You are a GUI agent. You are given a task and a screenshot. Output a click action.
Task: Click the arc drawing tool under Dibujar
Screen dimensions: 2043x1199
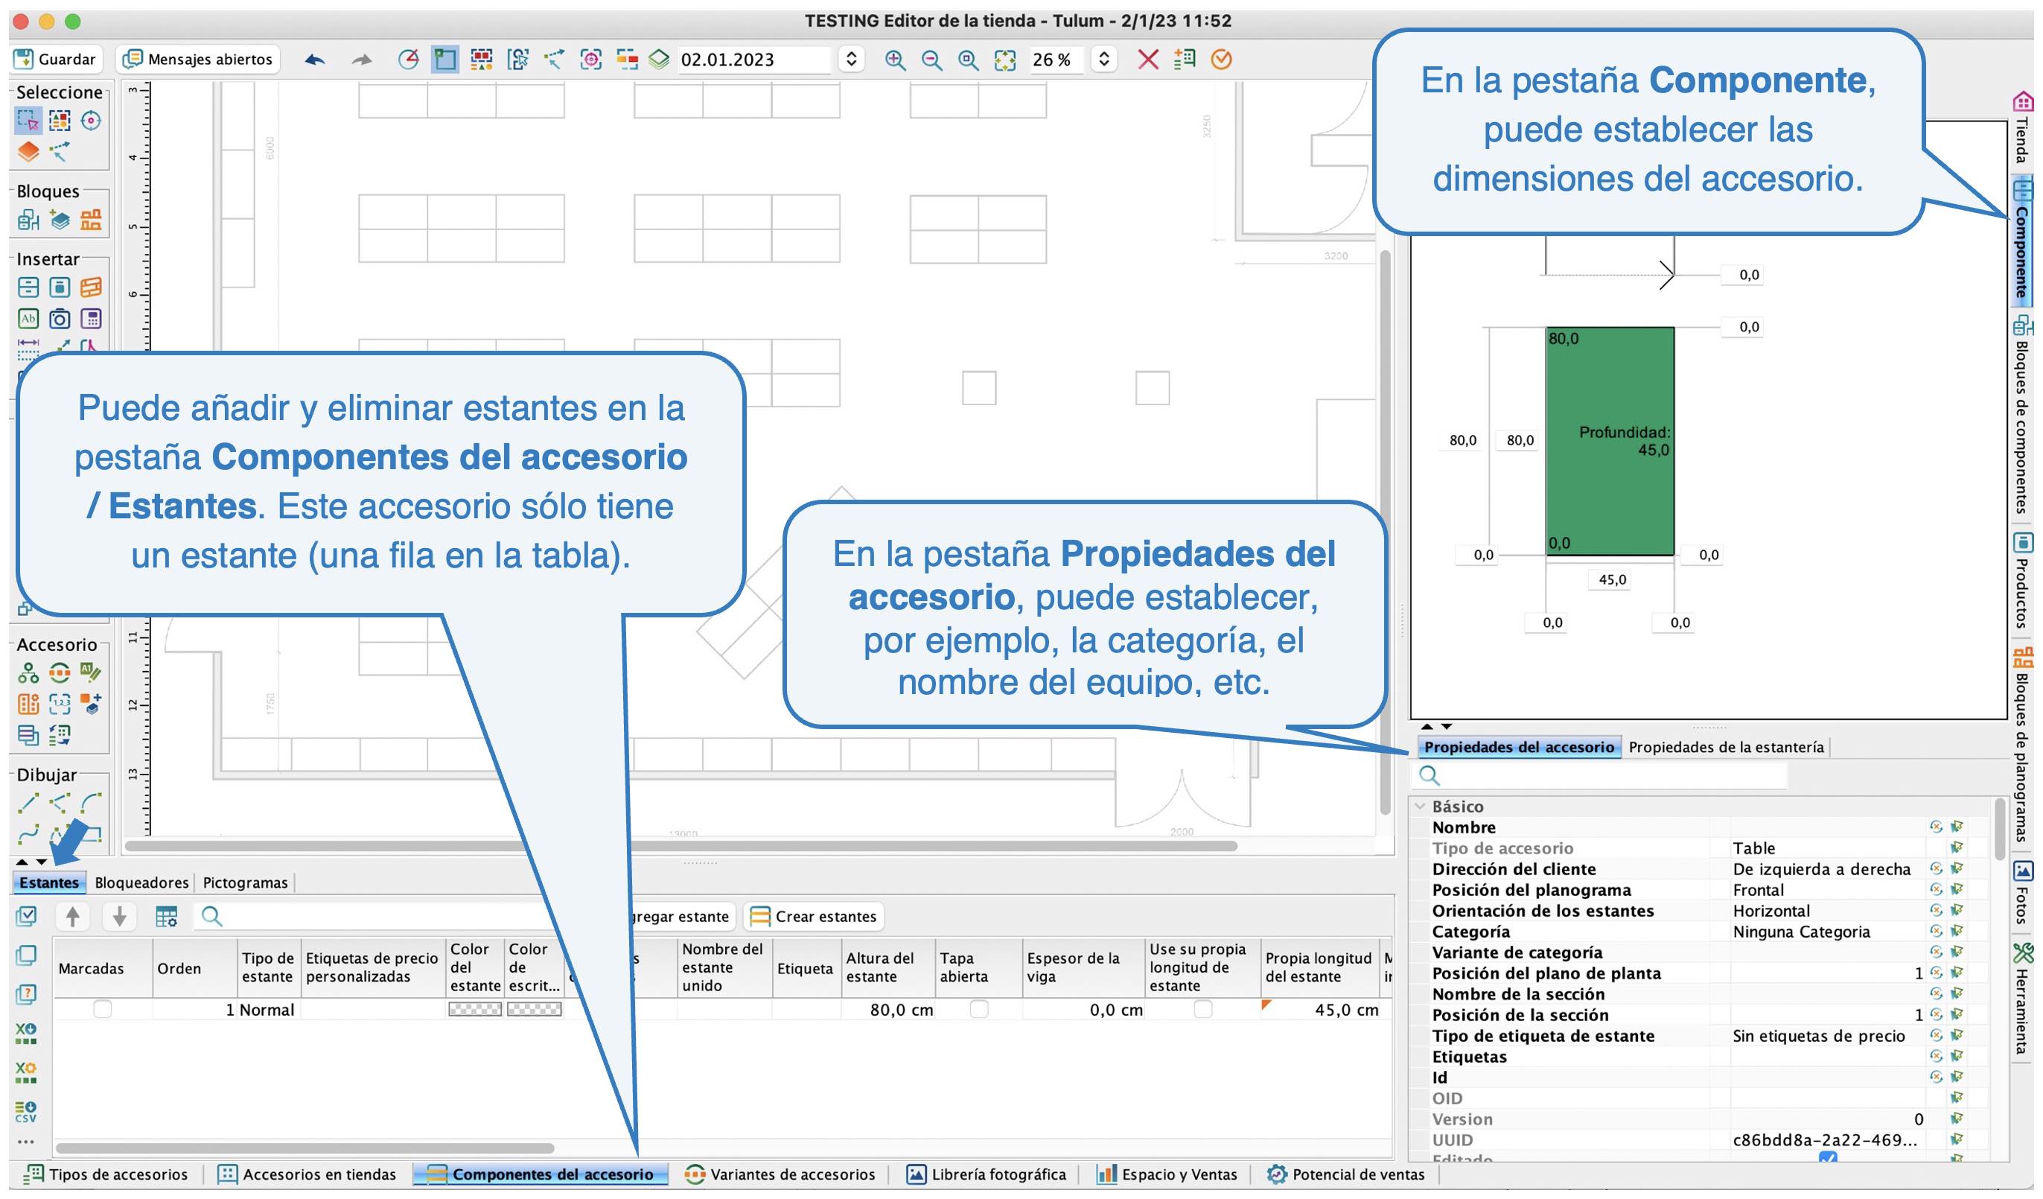coord(91,804)
